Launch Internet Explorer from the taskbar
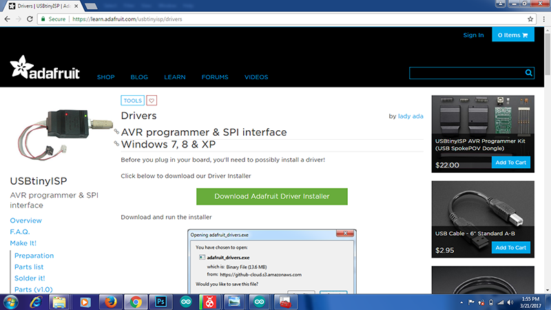Image resolution: width=551 pixels, height=310 pixels. [36, 302]
